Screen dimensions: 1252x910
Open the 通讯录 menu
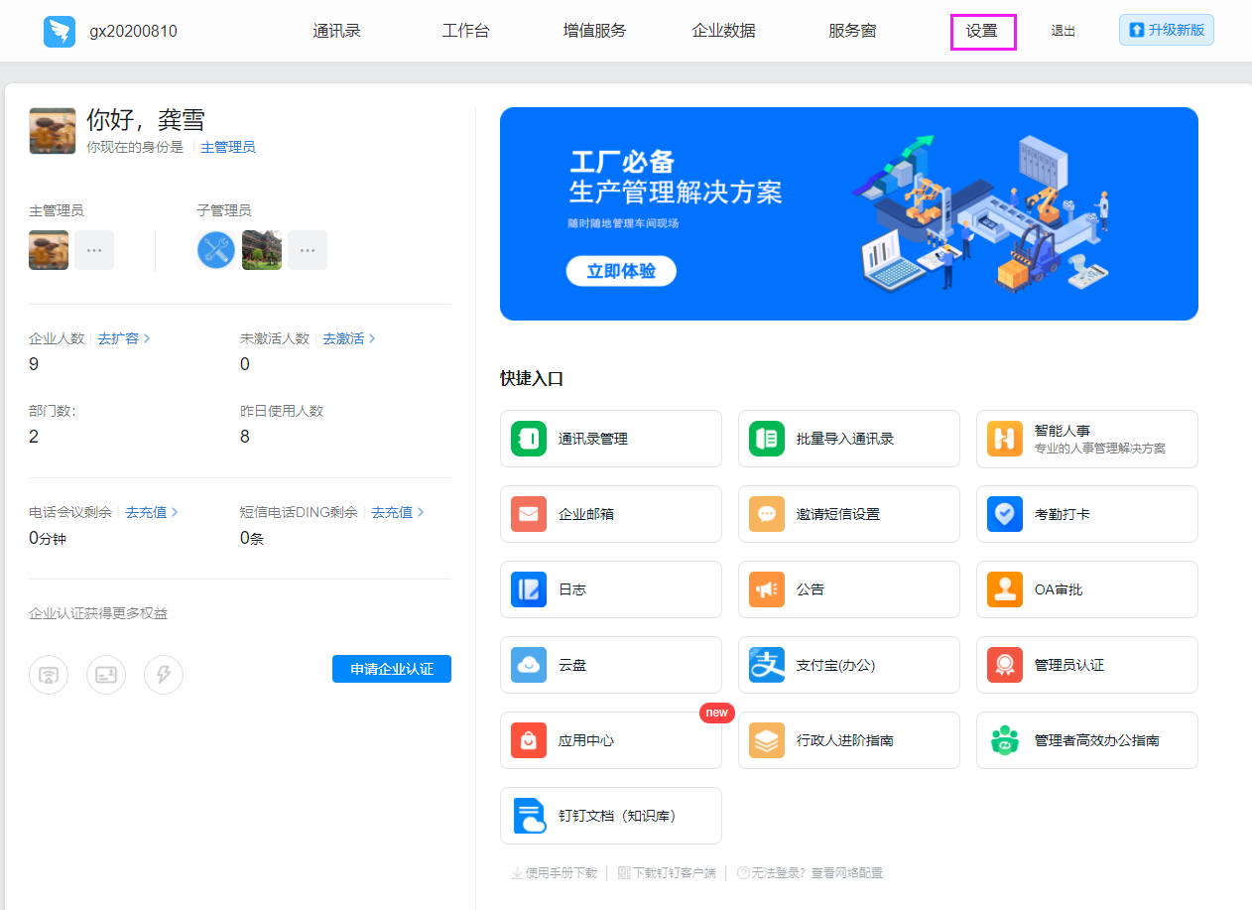click(x=337, y=31)
